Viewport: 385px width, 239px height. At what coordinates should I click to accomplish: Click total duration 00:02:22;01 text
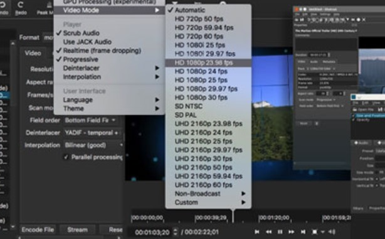tap(201, 232)
